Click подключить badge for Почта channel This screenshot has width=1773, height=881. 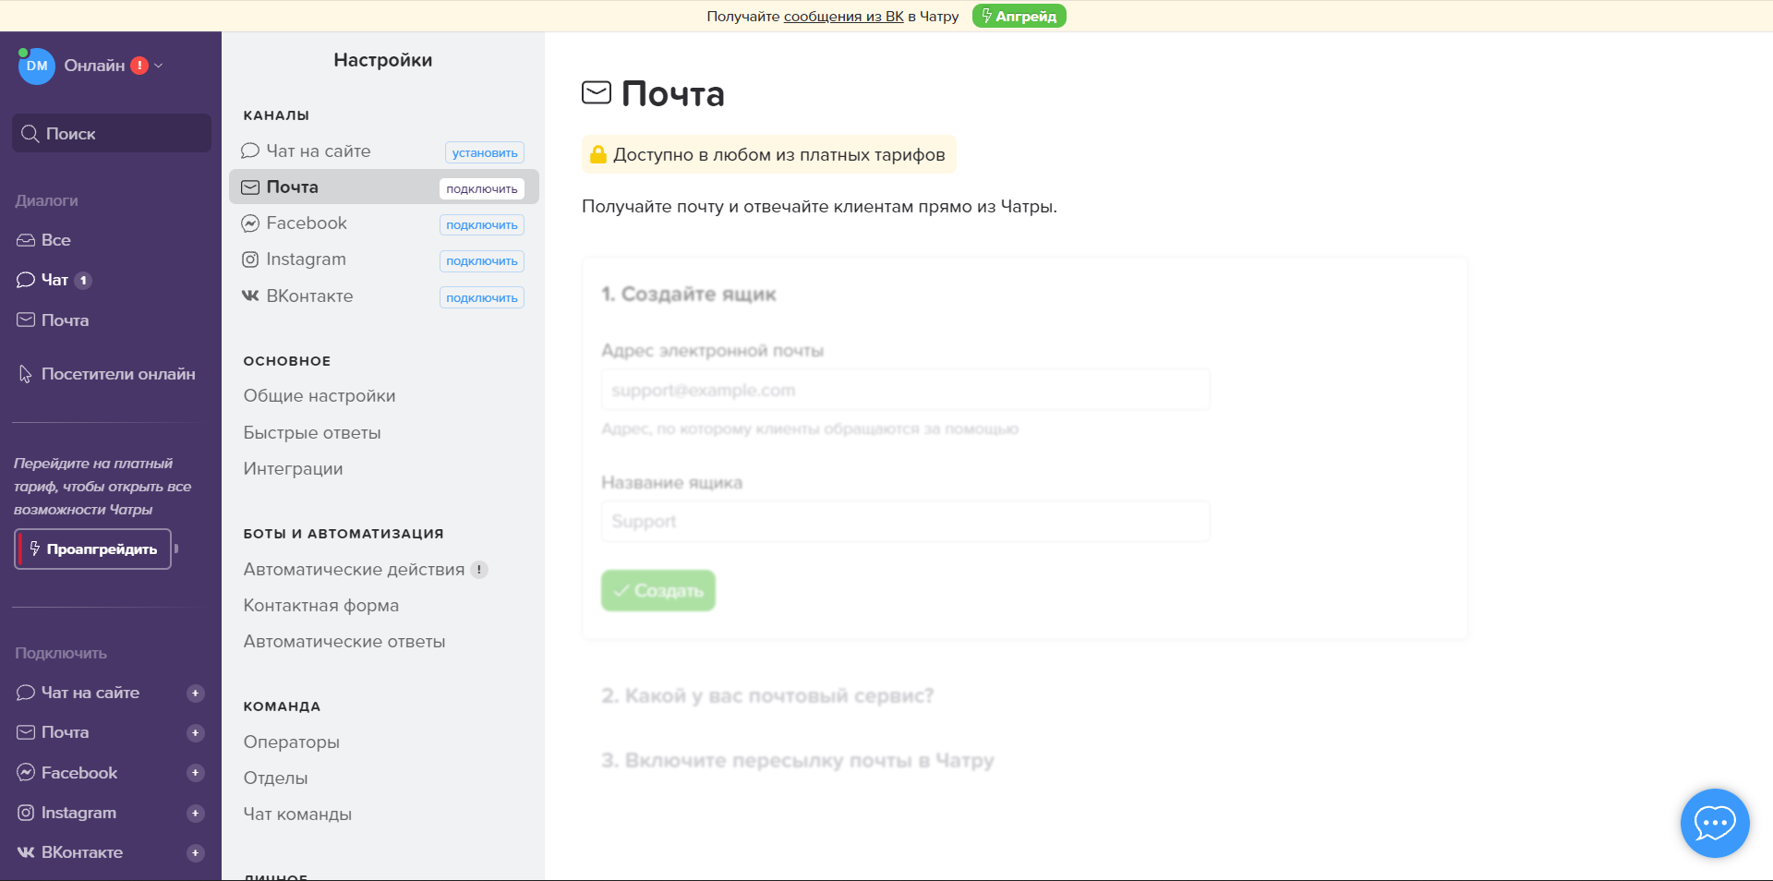click(x=482, y=188)
